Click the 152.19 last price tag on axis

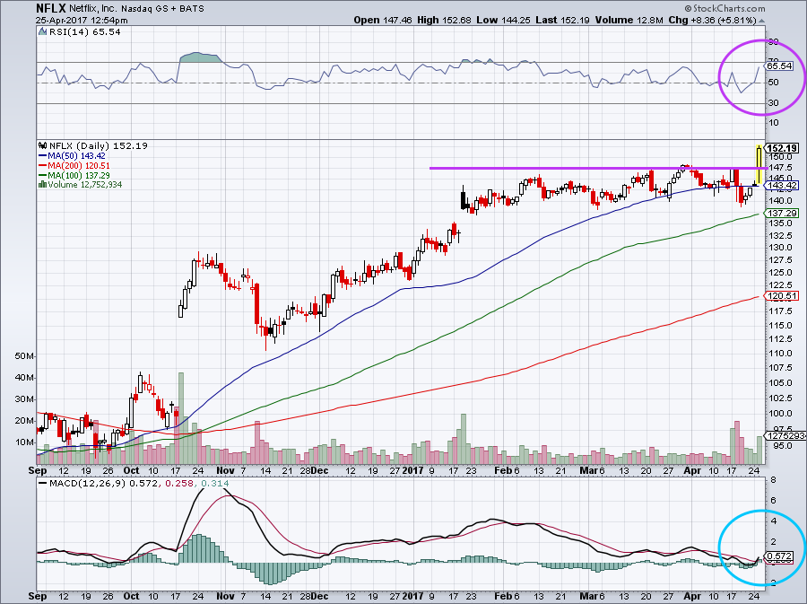pos(782,148)
